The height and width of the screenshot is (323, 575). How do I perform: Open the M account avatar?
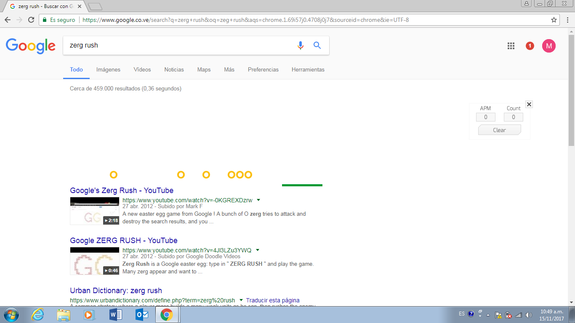click(549, 46)
